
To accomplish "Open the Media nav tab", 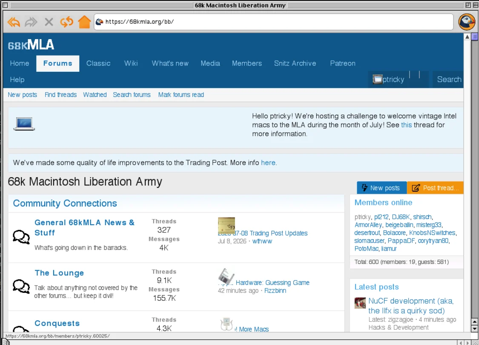I will (x=210, y=63).
